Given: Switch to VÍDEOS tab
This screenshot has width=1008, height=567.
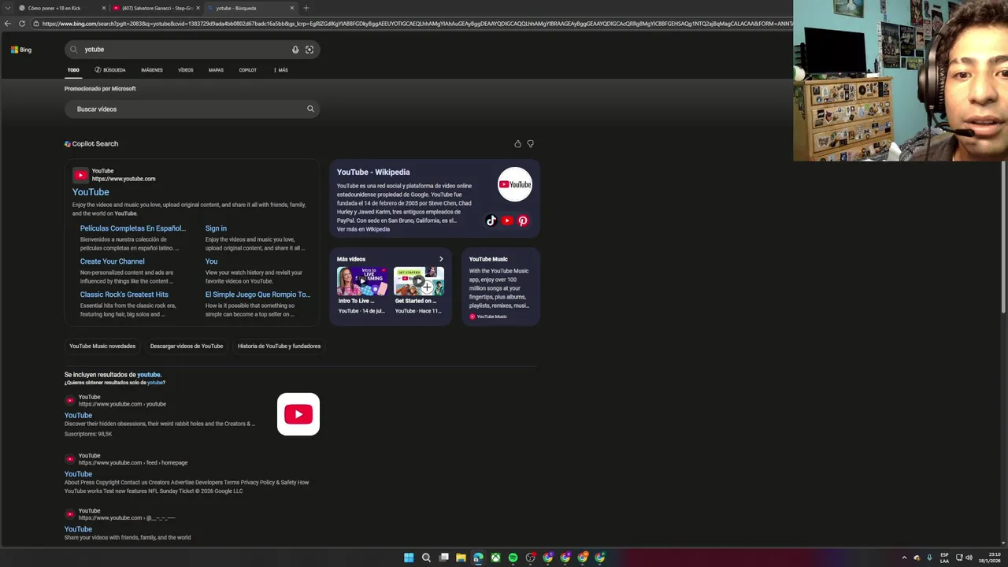Looking at the screenshot, I should click(x=186, y=70).
